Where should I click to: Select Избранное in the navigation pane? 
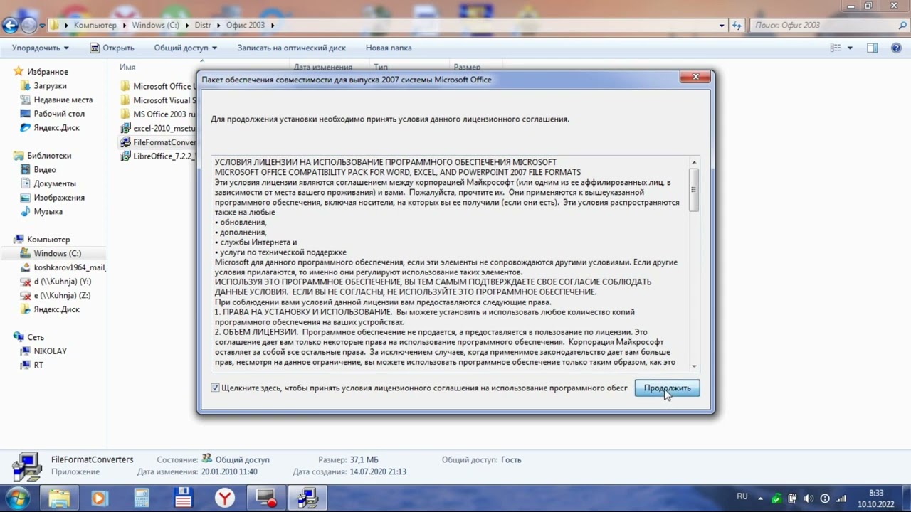coord(48,72)
